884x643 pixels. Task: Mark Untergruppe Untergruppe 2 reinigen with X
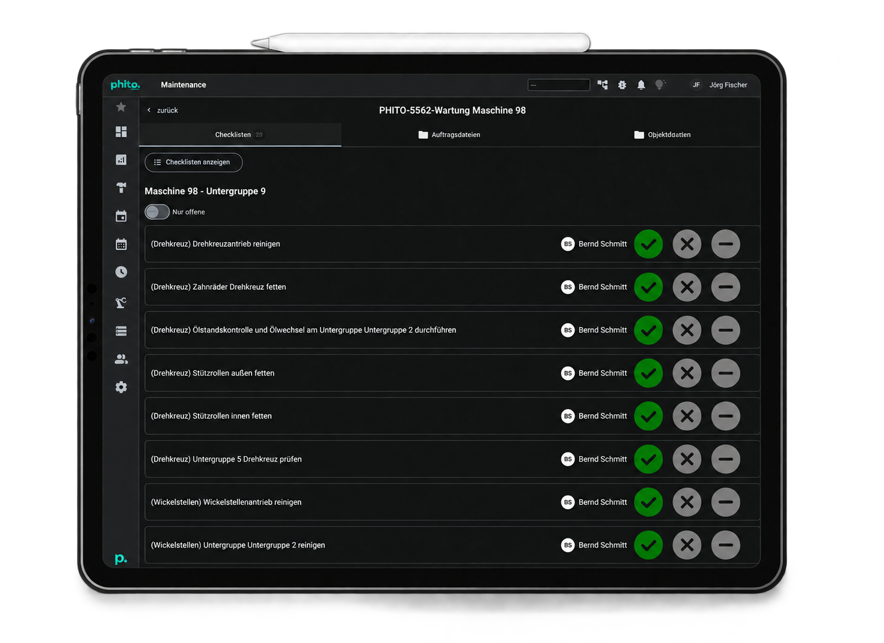coord(687,545)
